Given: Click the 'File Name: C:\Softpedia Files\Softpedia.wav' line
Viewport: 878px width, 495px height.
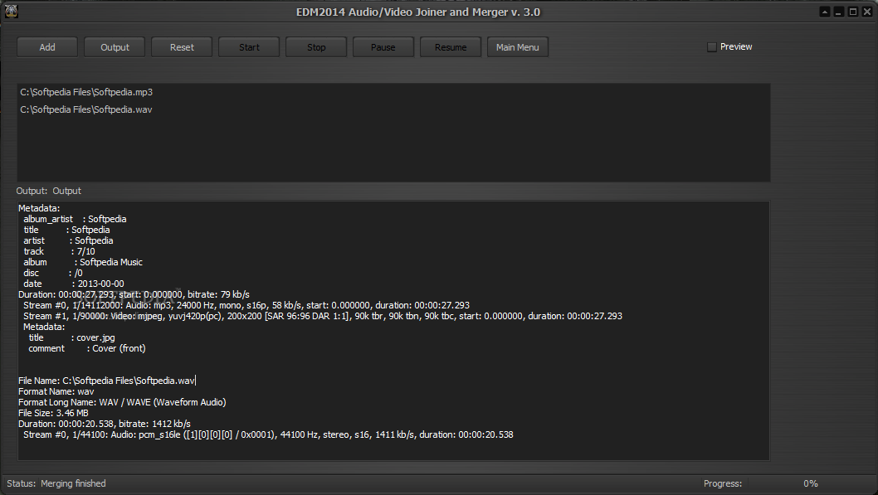Looking at the screenshot, I should (106, 381).
